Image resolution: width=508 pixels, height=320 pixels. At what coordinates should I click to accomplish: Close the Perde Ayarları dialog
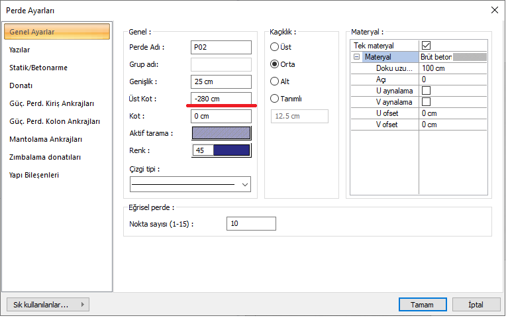click(494, 10)
